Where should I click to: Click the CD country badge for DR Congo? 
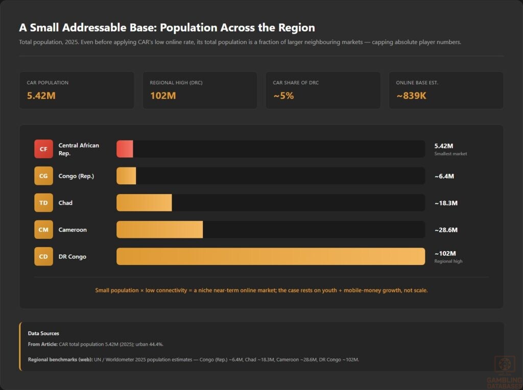(x=44, y=256)
